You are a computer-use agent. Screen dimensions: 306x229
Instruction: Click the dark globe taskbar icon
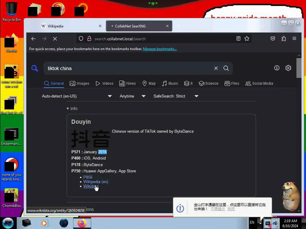64,223
